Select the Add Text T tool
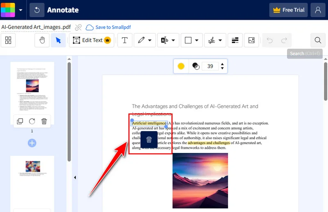 pos(125,40)
